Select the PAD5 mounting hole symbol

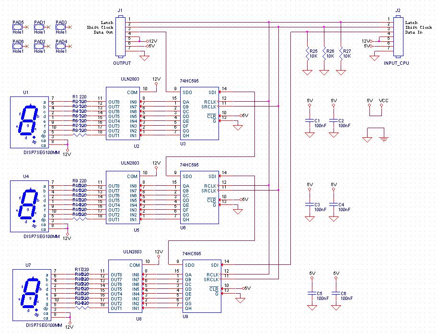click(x=17, y=27)
